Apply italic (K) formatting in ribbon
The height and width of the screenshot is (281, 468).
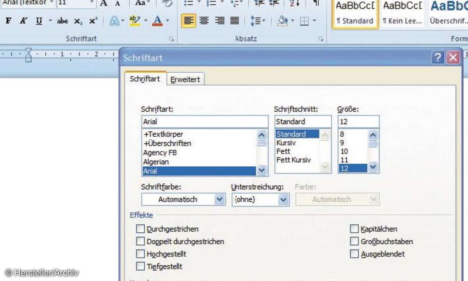23,21
